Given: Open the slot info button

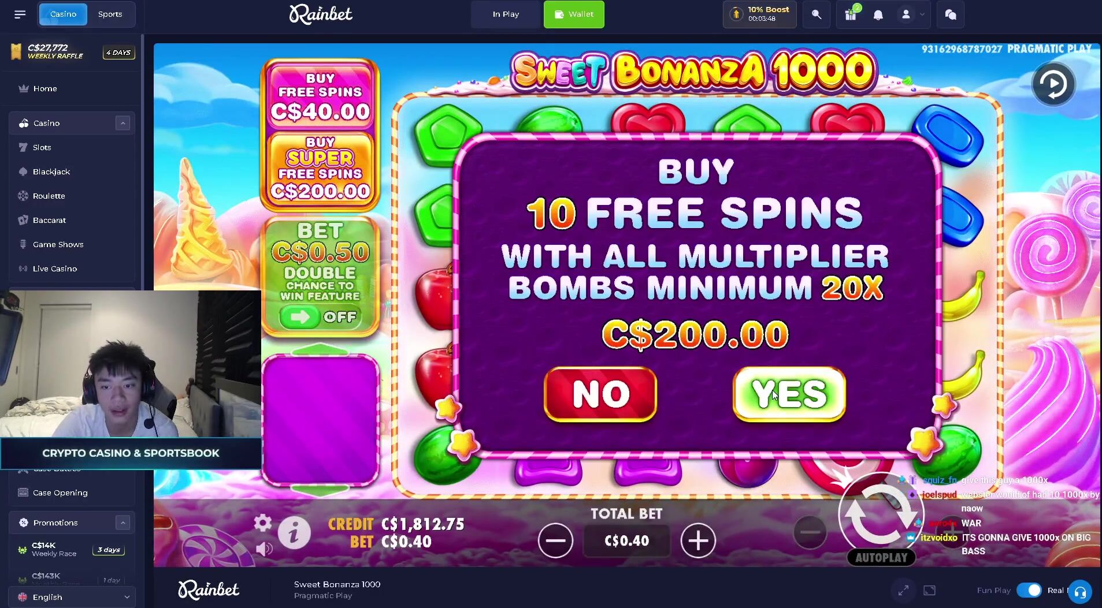Looking at the screenshot, I should pyautogui.click(x=294, y=532).
